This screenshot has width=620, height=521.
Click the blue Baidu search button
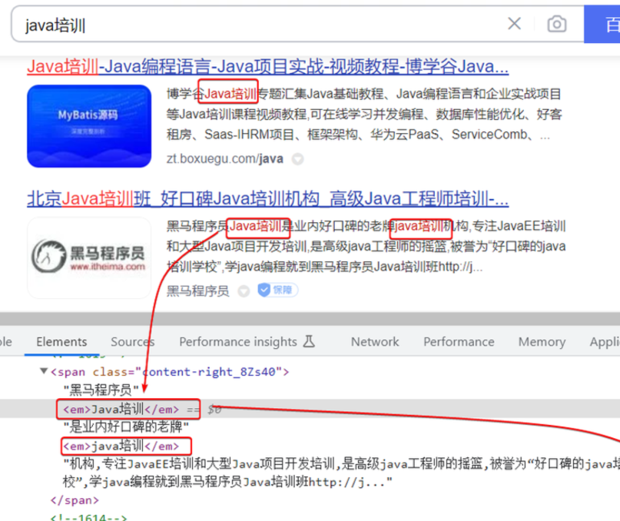pyautogui.click(x=603, y=25)
